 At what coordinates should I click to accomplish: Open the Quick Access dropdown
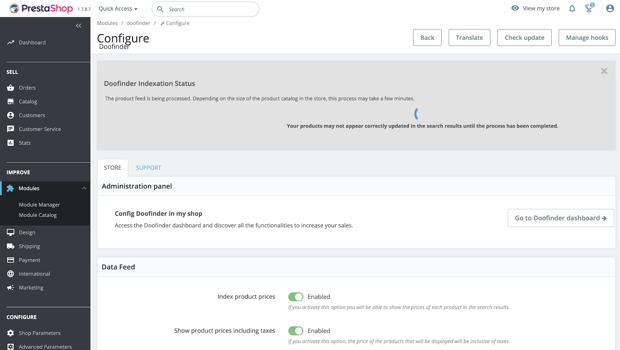coord(118,9)
